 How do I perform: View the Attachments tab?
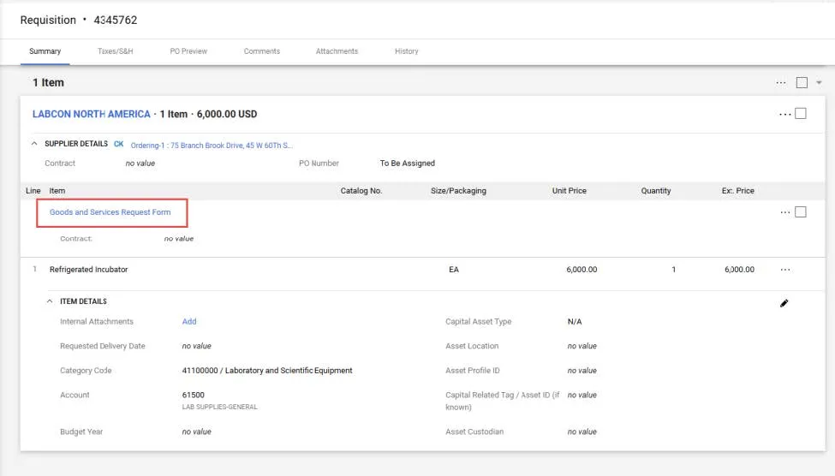coord(337,51)
